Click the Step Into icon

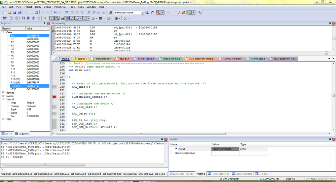point(23,18)
